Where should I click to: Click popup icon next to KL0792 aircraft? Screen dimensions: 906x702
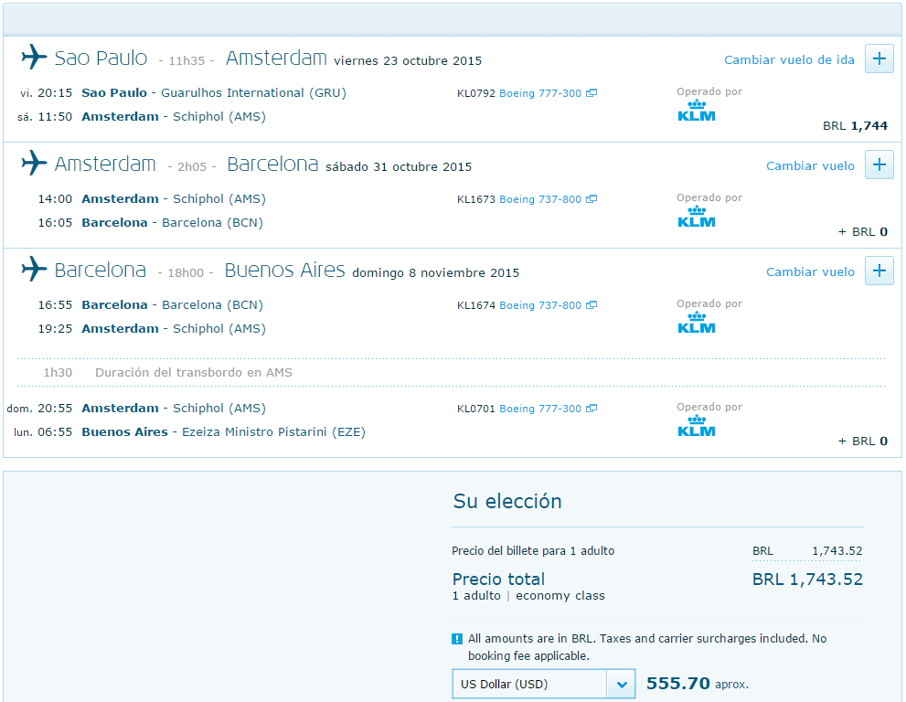[592, 93]
